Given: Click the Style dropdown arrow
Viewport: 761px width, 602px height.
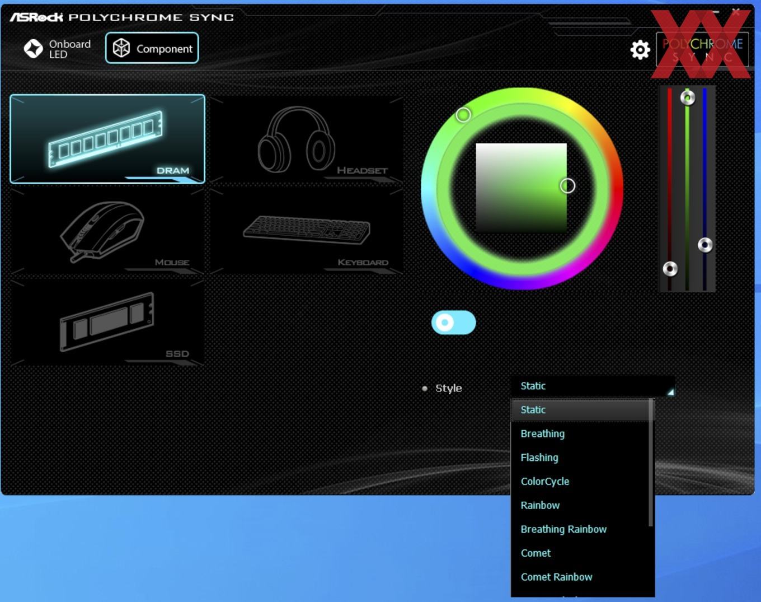Looking at the screenshot, I should click(670, 392).
